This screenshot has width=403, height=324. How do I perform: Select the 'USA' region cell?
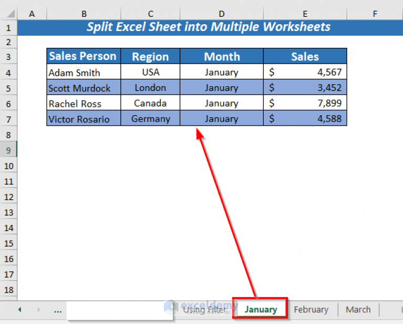pyautogui.click(x=150, y=72)
